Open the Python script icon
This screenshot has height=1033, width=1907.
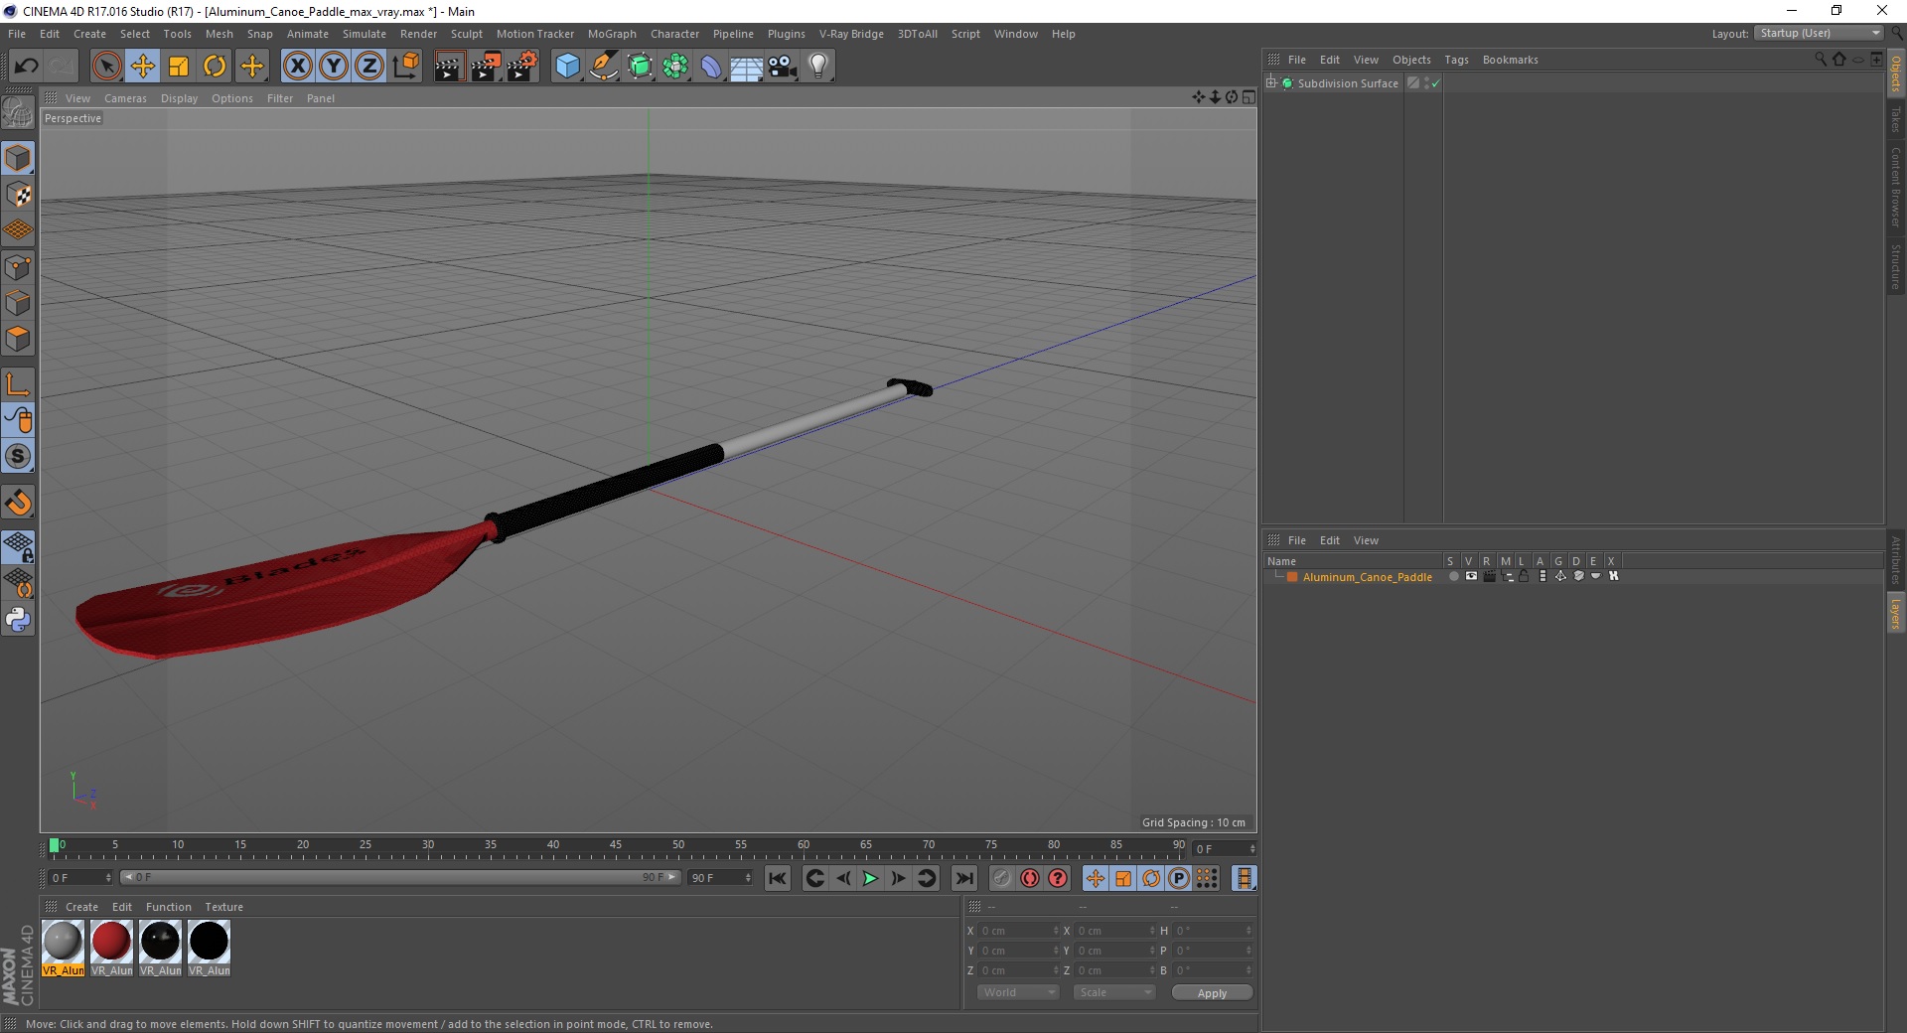click(x=18, y=619)
